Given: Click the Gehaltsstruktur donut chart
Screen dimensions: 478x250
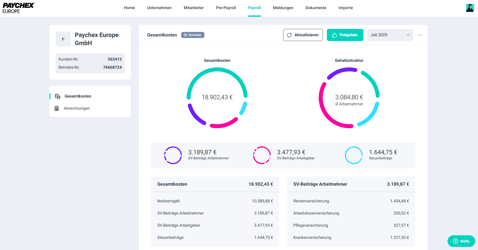Looking at the screenshot, I should (x=349, y=98).
